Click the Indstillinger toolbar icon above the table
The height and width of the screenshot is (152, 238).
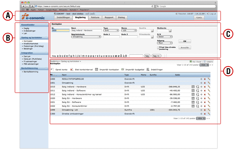pyautogui.click(x=148, y=69)
